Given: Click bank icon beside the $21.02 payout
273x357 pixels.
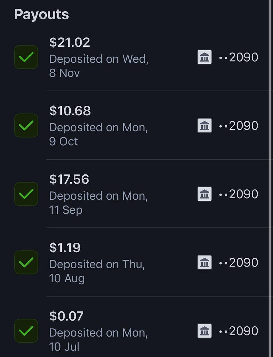Looking at the screenshot, I should tap(204, 57).
